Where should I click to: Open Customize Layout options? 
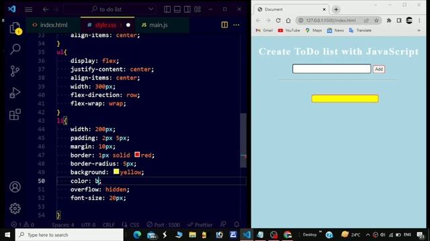[x=198, y=9]
